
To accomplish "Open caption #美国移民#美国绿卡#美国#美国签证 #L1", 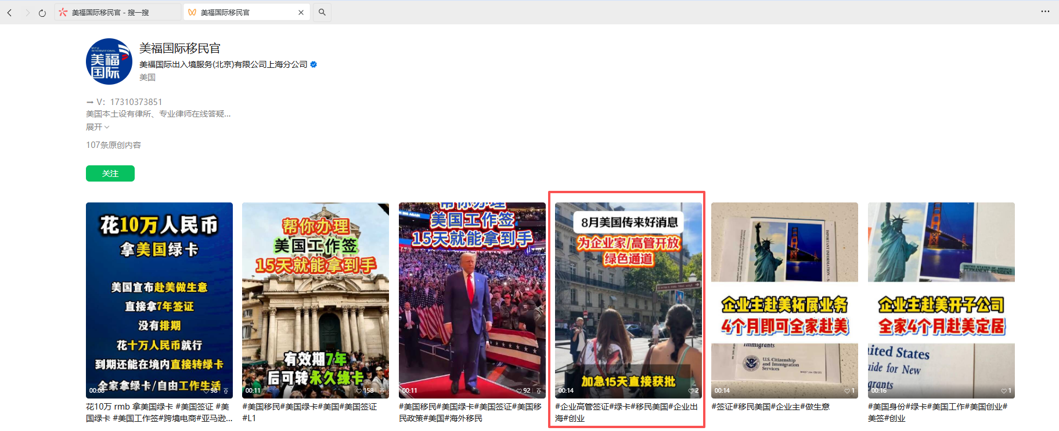I will pyautogui.click(x=309, y=412).
